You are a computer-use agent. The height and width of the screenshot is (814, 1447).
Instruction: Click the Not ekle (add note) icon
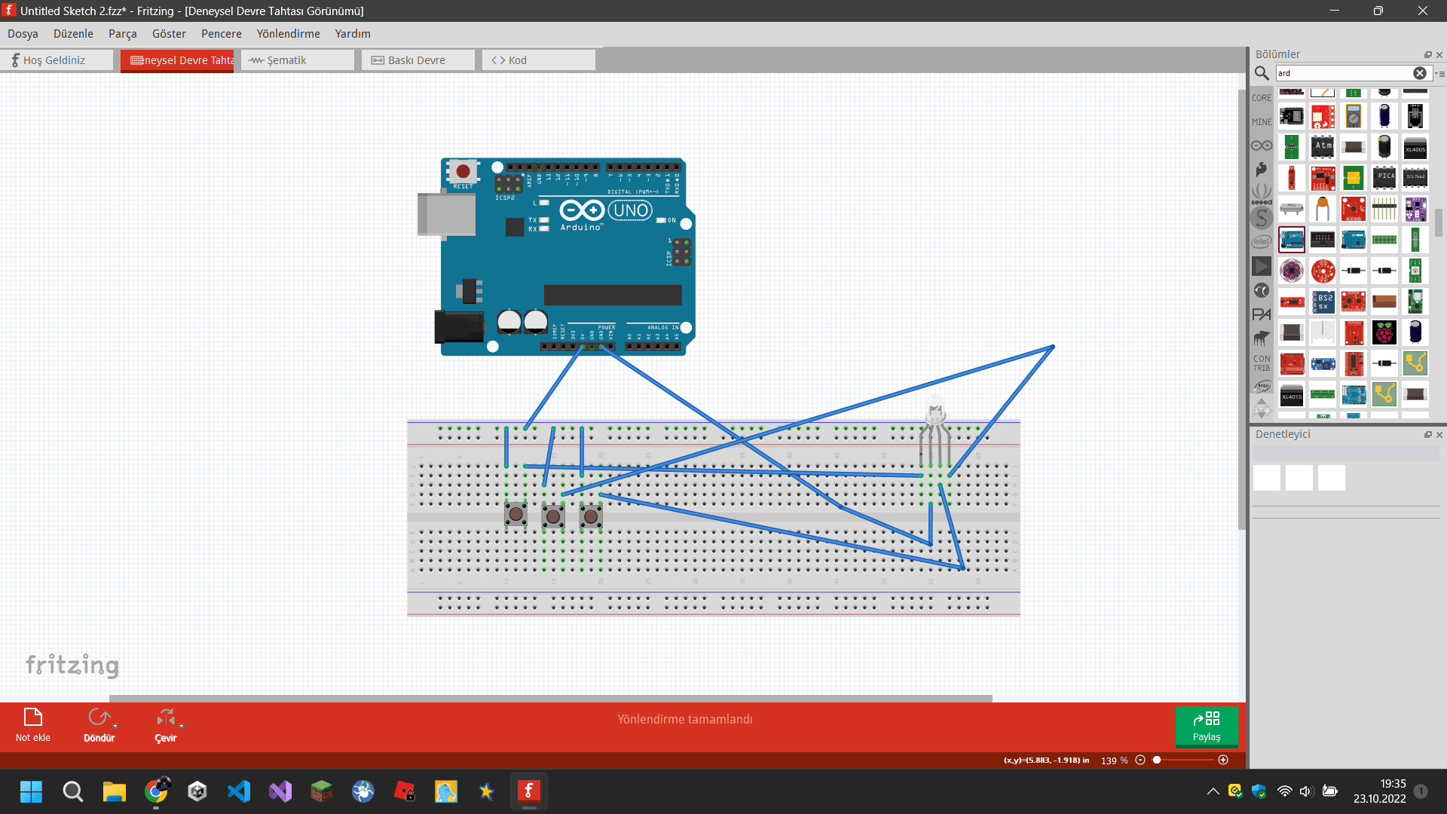click(33, 717)
